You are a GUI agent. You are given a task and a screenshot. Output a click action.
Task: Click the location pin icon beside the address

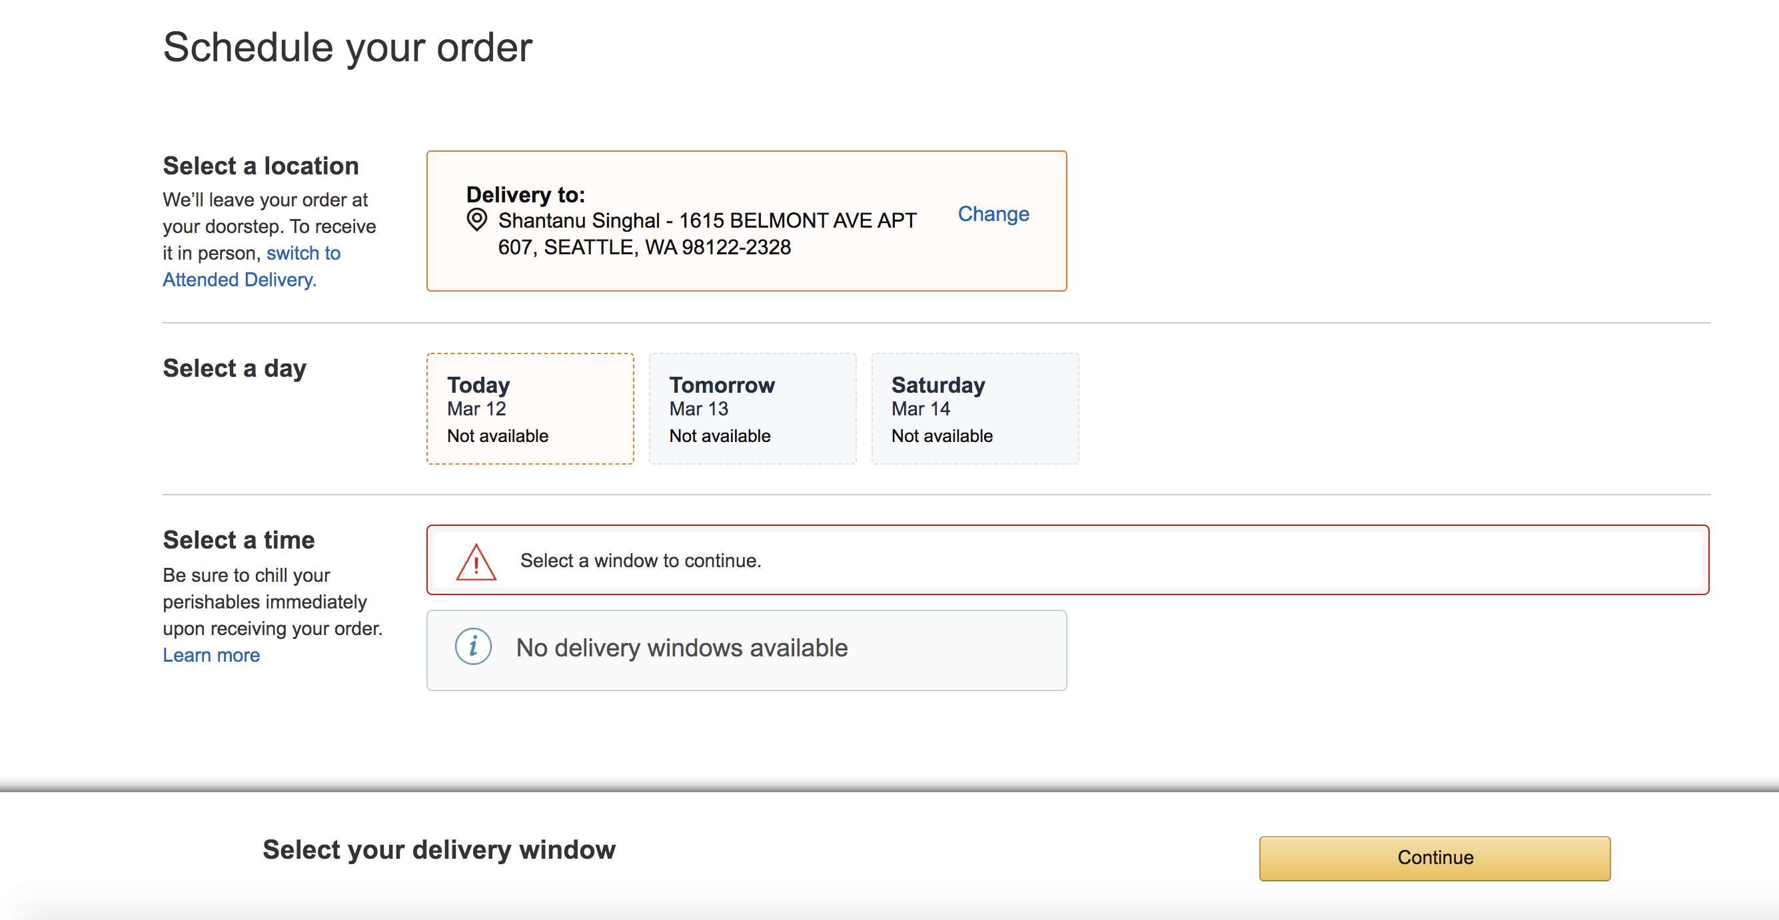point(476,220)
